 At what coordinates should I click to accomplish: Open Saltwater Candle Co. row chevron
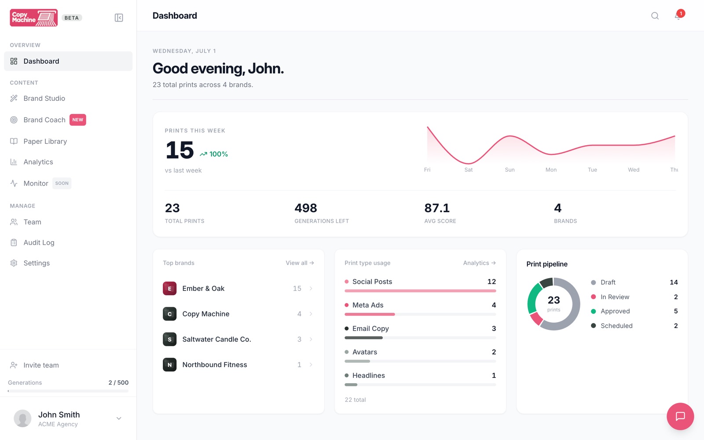point(311,339)
